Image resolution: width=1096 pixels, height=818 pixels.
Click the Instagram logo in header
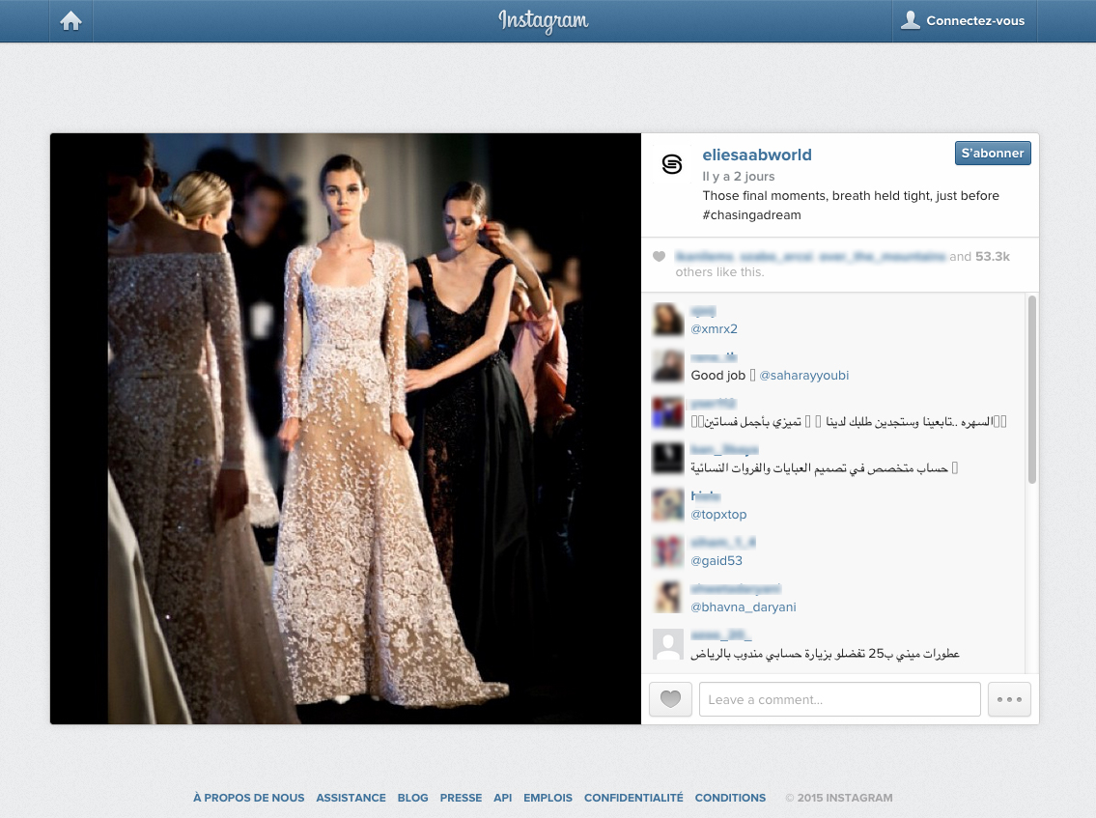click(x=544, y=21)
